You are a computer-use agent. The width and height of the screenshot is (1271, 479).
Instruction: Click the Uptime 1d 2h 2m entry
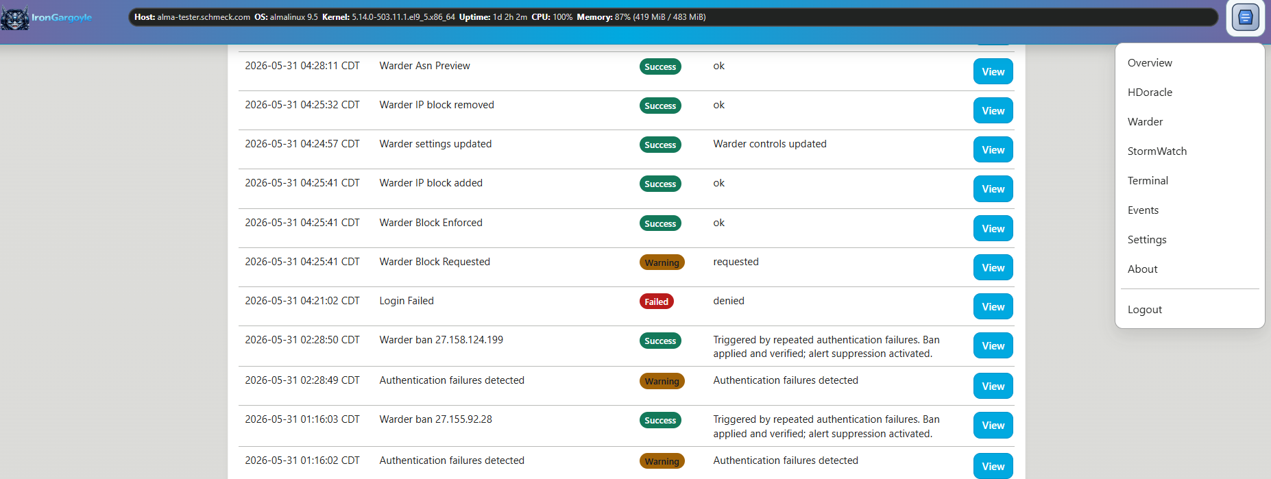[493, 17]
